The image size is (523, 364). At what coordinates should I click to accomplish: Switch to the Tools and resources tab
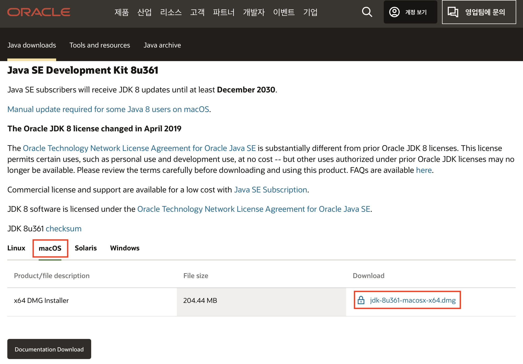[x=100, y=45]
